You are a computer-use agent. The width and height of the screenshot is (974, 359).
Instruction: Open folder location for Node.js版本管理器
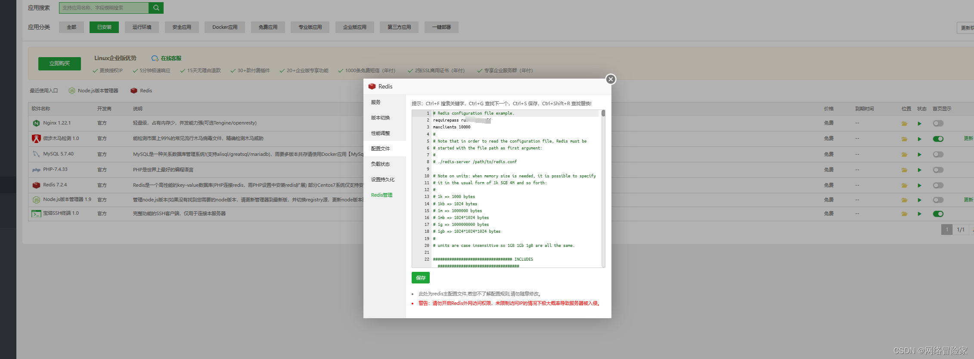(904, 200)
